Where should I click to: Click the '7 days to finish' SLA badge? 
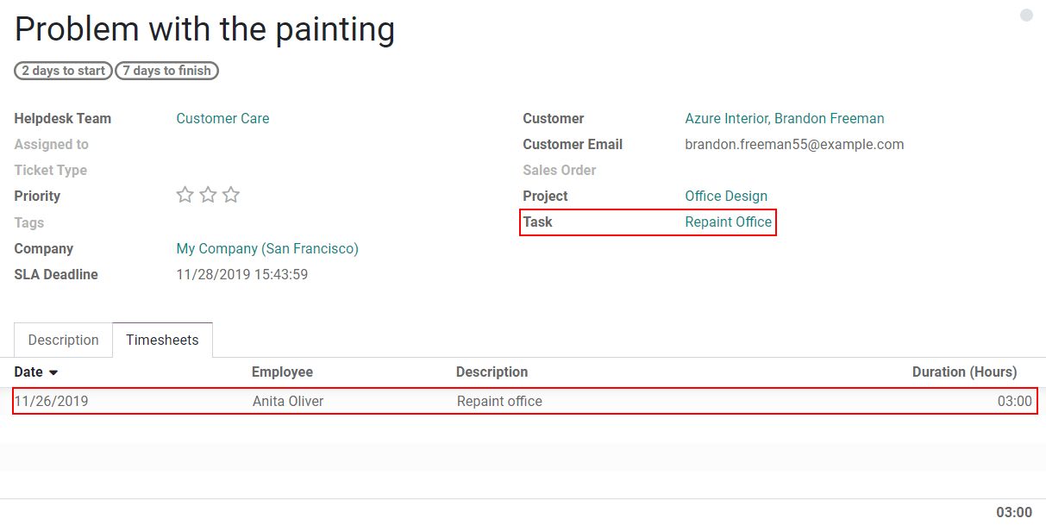click(166, 71)
